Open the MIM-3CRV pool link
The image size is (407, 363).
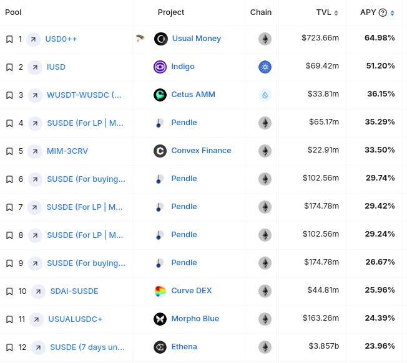67,151
